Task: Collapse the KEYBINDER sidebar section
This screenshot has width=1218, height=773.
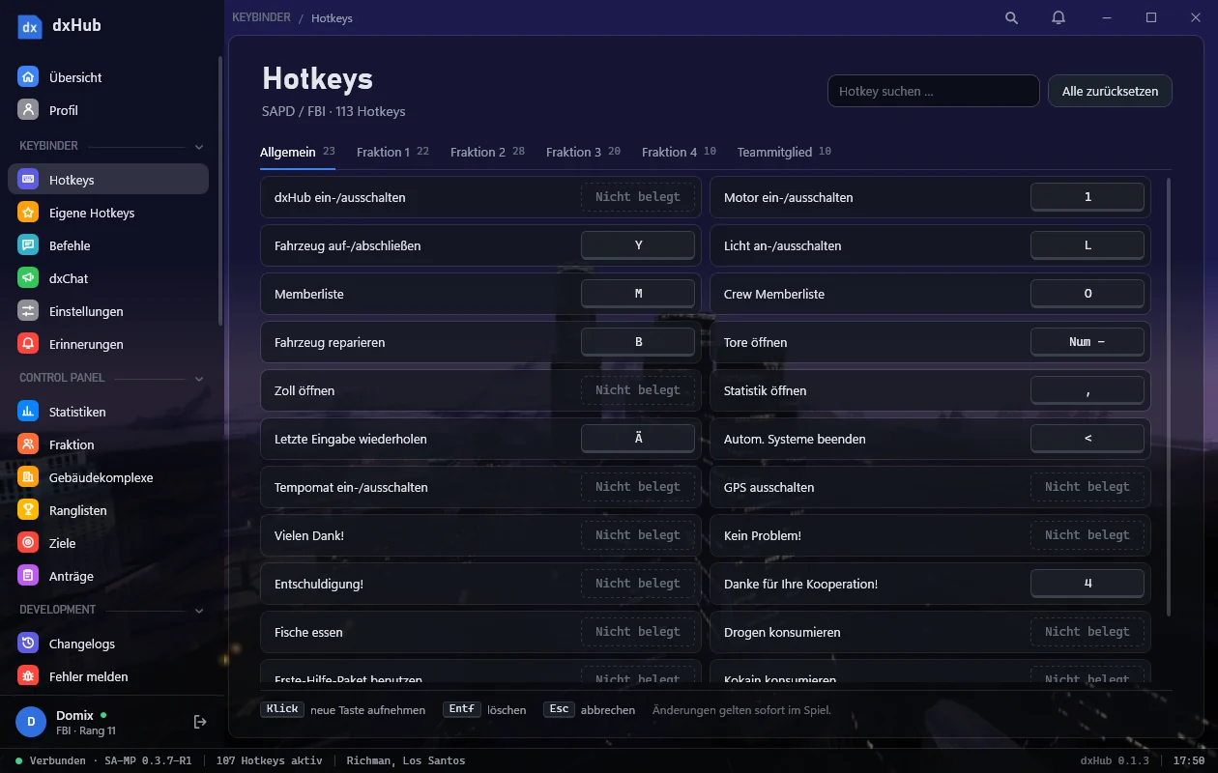Action: point(199,147)
